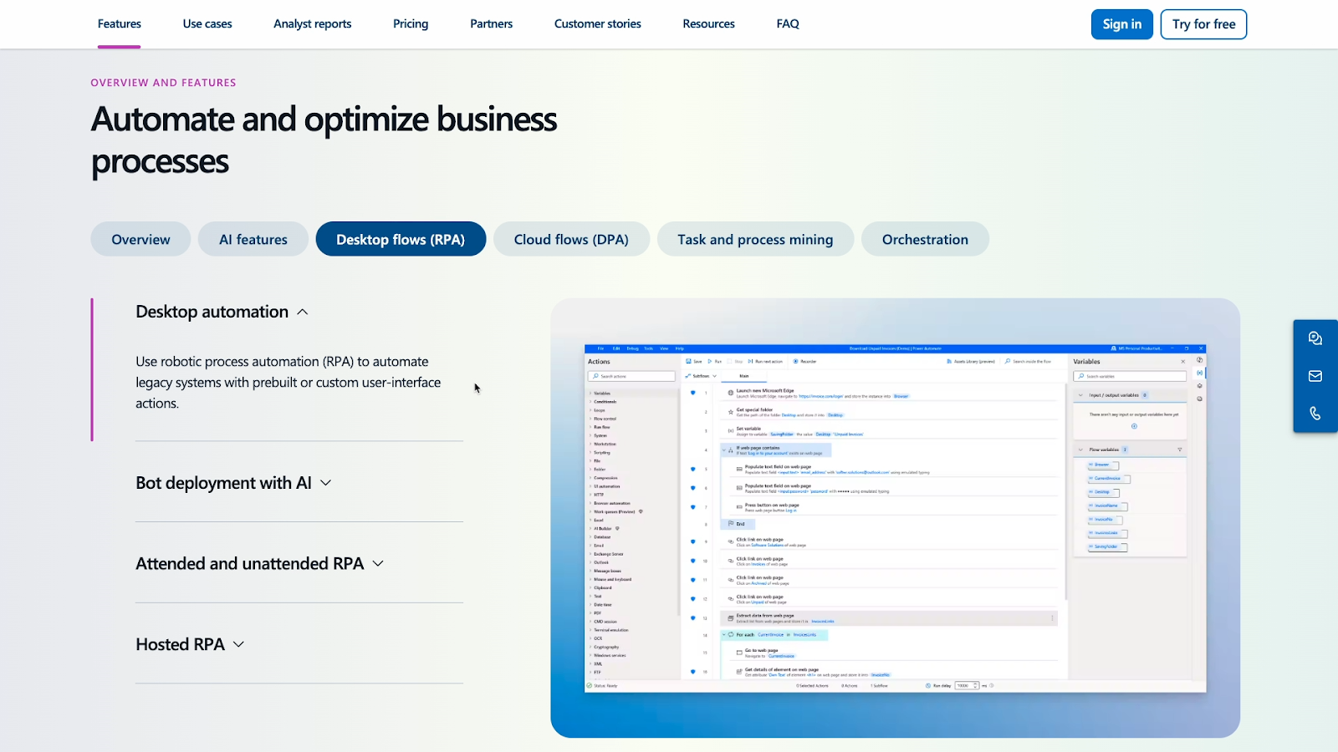1338x752 pixels.
Task: Click the Power Automate desktop screenshot image
Action: [x=896, y=518]
